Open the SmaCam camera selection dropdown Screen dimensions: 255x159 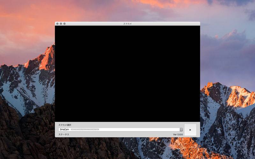pos(120,129)
